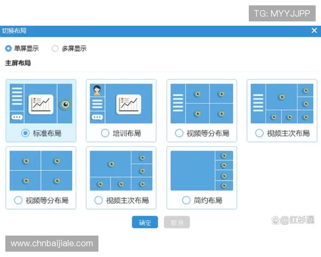
Task: Click four-camera grid thumbnail with sidebar list
Action: (x=202, y=103)
